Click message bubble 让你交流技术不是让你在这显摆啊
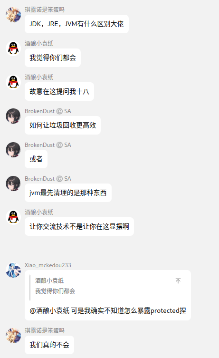 click(79, 226)
